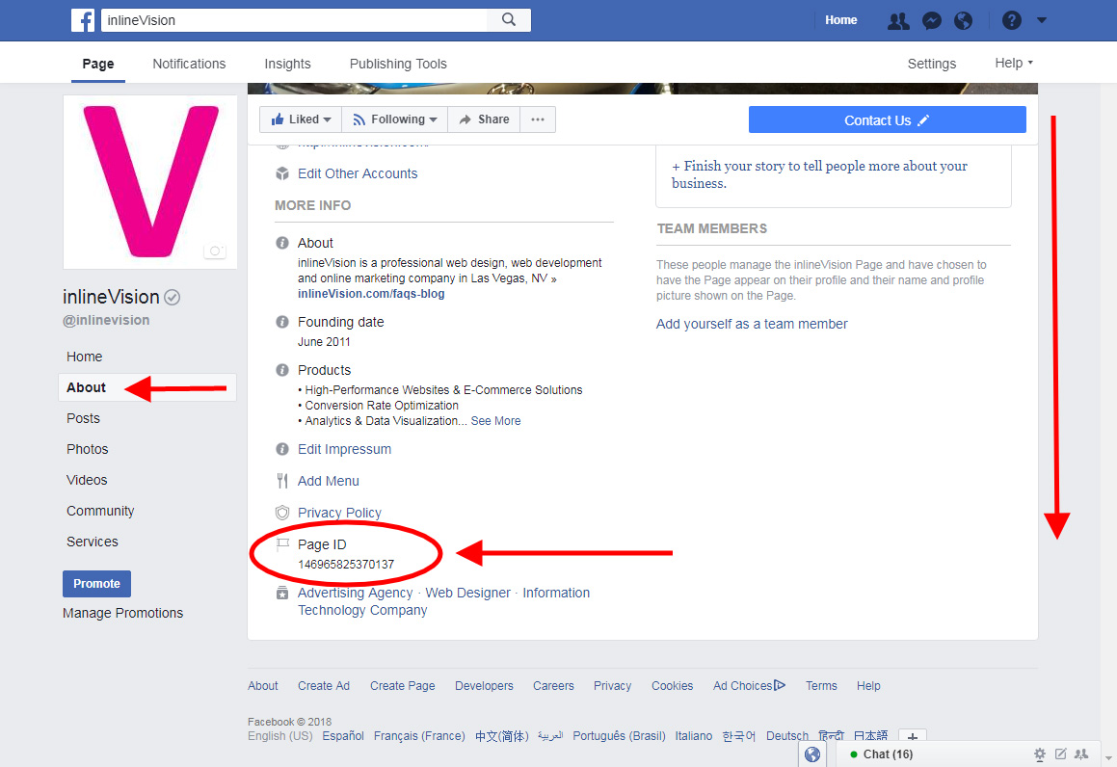Click the Add Menu link
1117x767 pixels.
click(x=329, y=482)
